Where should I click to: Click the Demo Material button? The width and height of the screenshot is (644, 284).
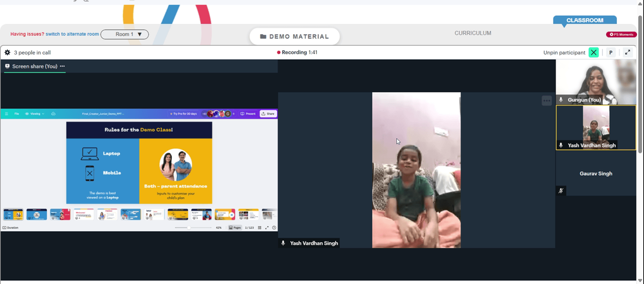pyautogui.click(x=294, y=37)
